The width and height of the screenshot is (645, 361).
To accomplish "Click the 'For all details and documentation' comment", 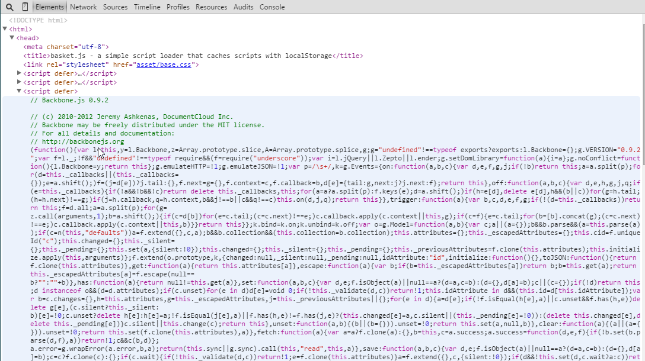I will click(x=103, y=133).
